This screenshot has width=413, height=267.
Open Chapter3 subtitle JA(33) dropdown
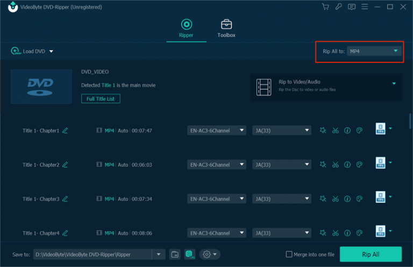(x=282, y=199)
